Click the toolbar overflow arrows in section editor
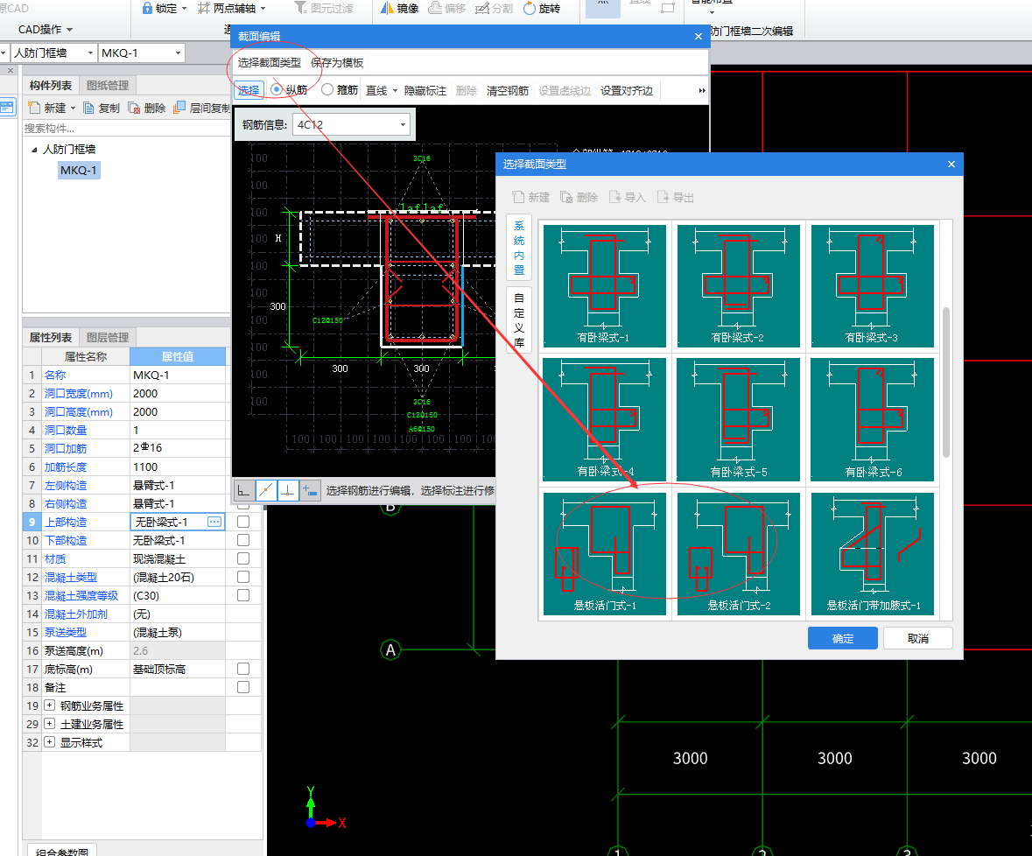 point(702,91)
